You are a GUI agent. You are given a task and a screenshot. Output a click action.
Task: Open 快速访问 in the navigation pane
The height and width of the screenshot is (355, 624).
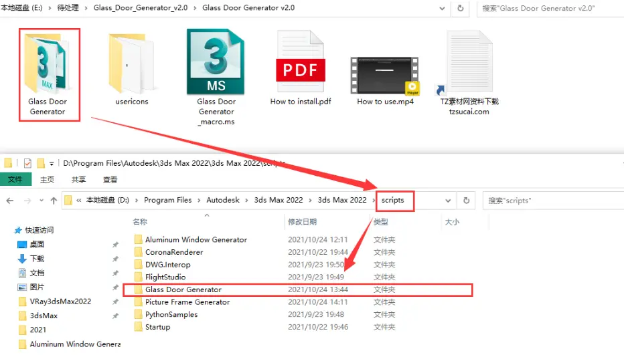coord(39,230)
